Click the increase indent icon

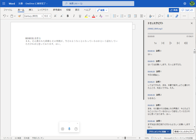coord(135,16)
